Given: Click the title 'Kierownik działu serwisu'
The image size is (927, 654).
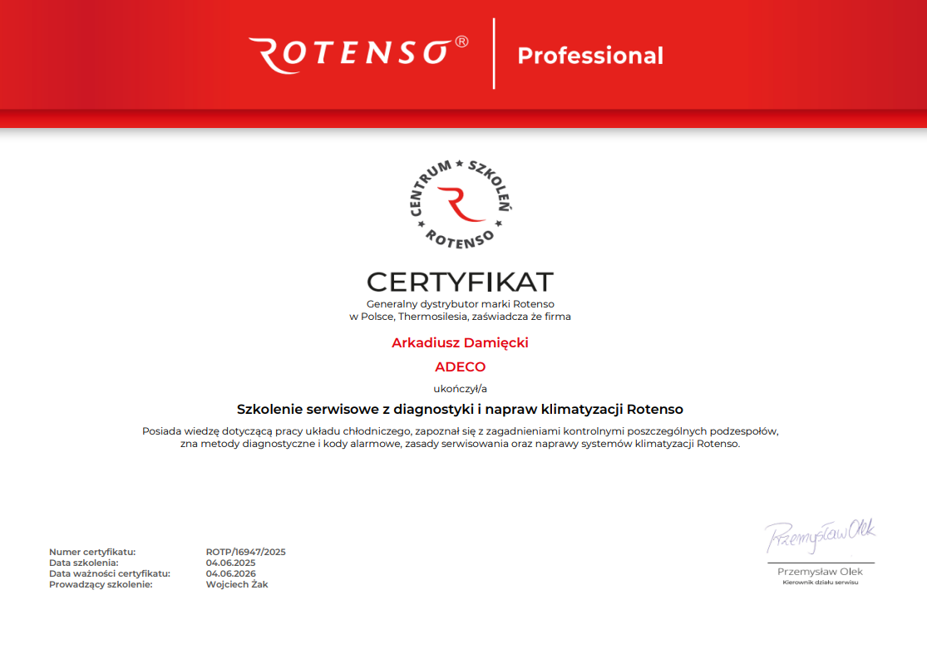Looking at the screenshot, I should (820, 583).
